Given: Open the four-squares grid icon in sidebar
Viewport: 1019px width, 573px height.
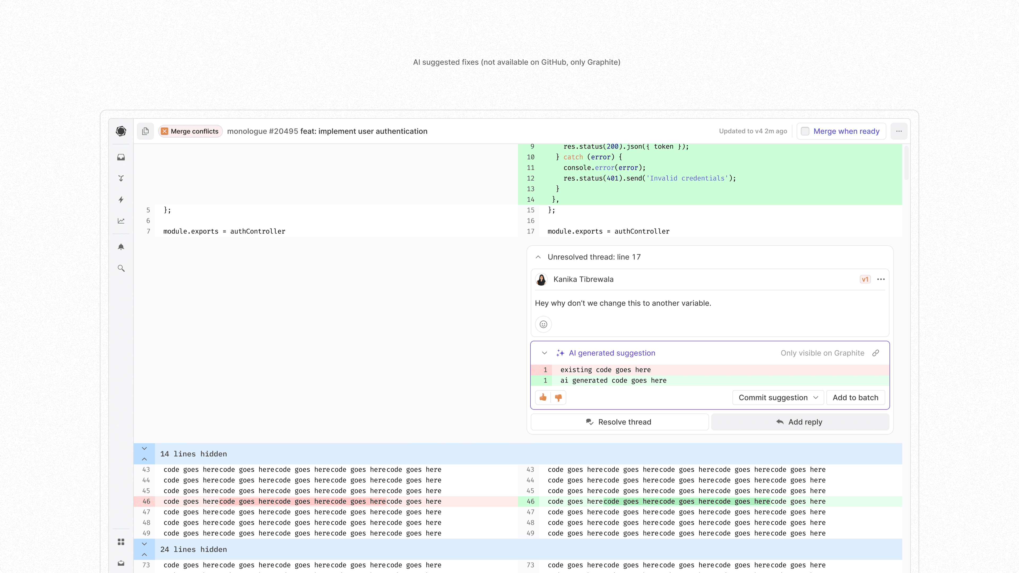Looking at the screenshot, I should pyautogui.click(x=121, y=542).
